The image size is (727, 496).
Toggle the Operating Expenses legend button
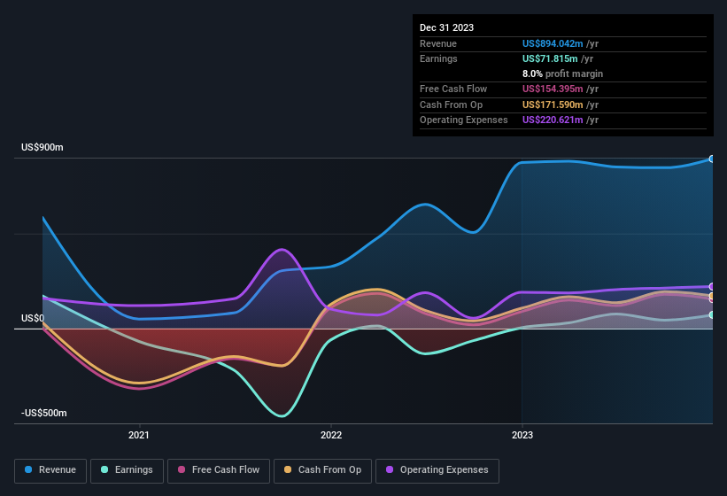437,471
